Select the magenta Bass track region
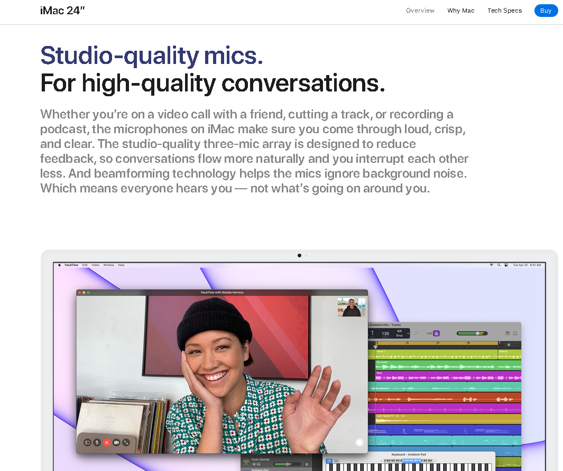 448,376
